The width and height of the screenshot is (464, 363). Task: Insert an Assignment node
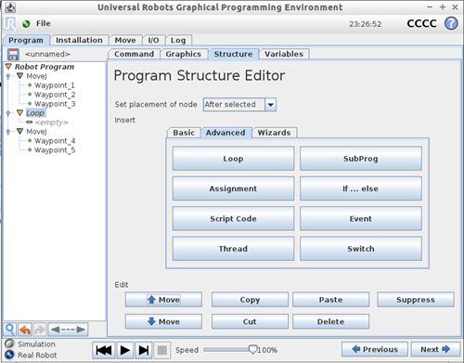pyautogui.click(x=233, y=188)
